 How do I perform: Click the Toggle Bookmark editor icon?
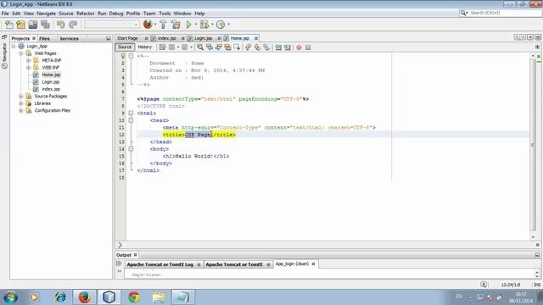tap(266, 47)
